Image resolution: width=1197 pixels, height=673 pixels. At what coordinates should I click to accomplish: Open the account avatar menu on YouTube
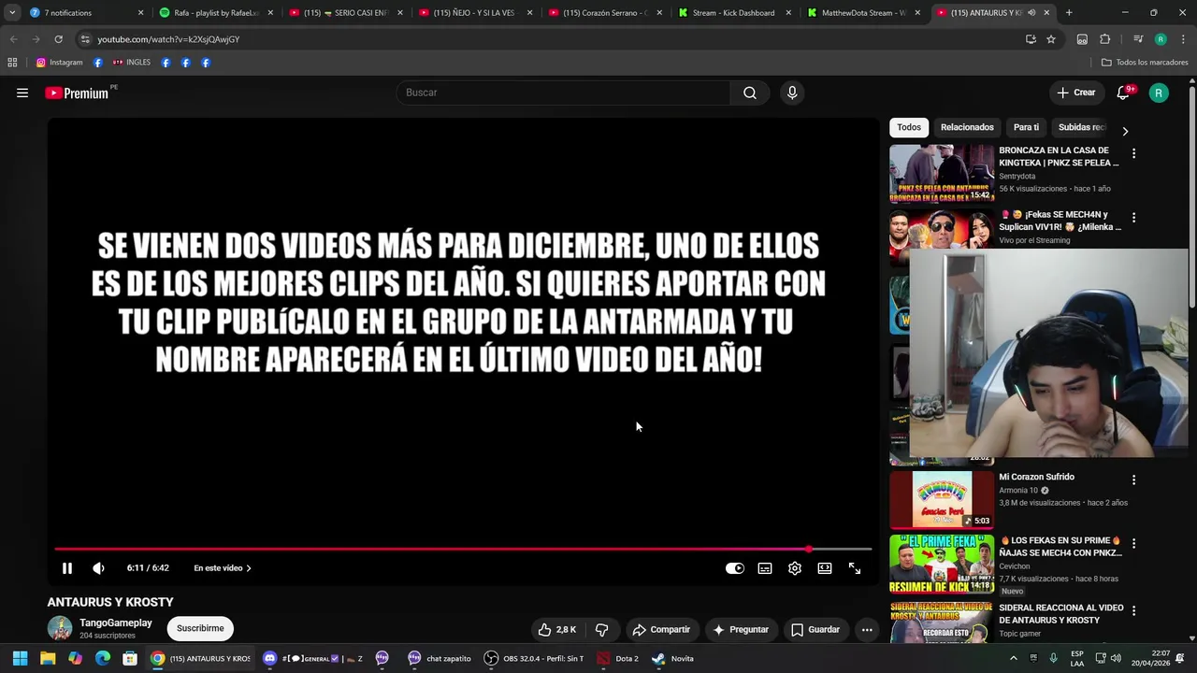point(1159,93)
